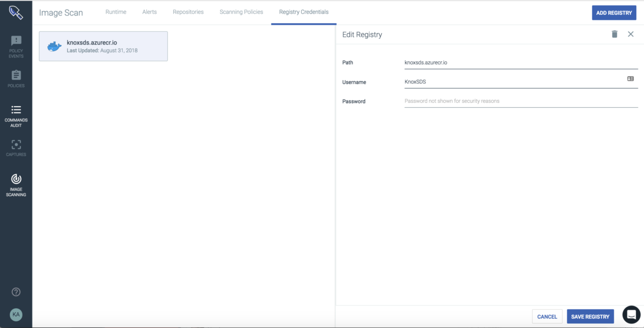Click the Path field label
Image resolution: width=644 pixels, height=328 pixels.
point(347,63)
